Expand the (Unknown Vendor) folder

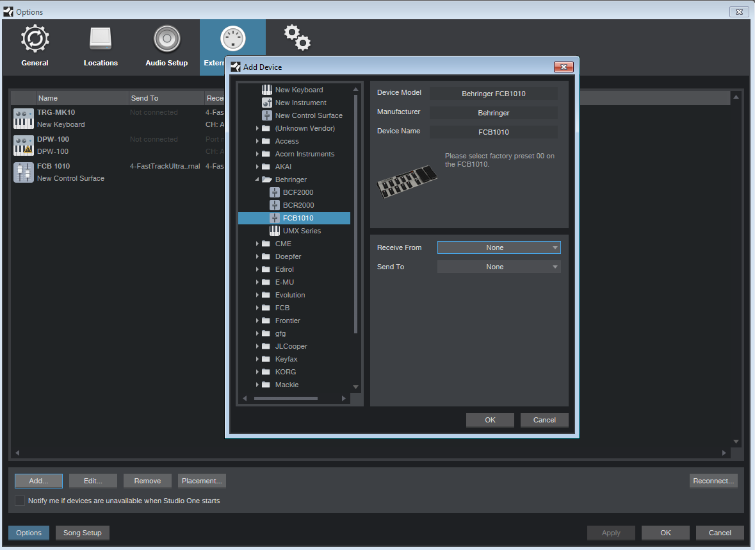tap(257, 128)
